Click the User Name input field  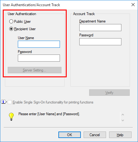tap(39, 44)
